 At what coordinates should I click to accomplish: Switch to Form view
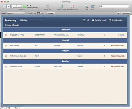click(35, 13)
